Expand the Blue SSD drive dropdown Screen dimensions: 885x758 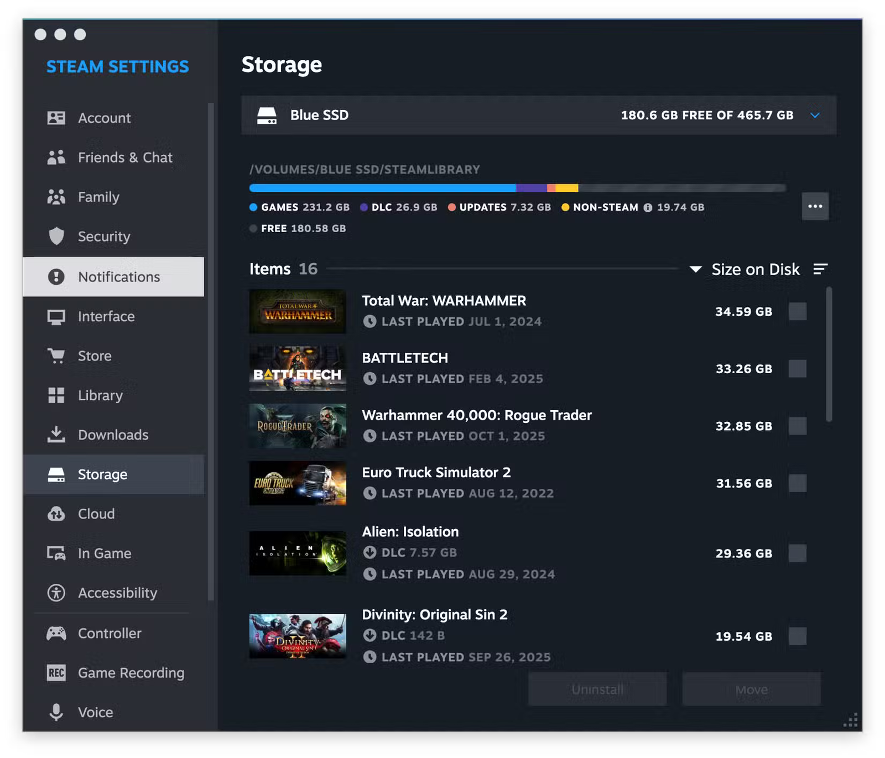815,116
